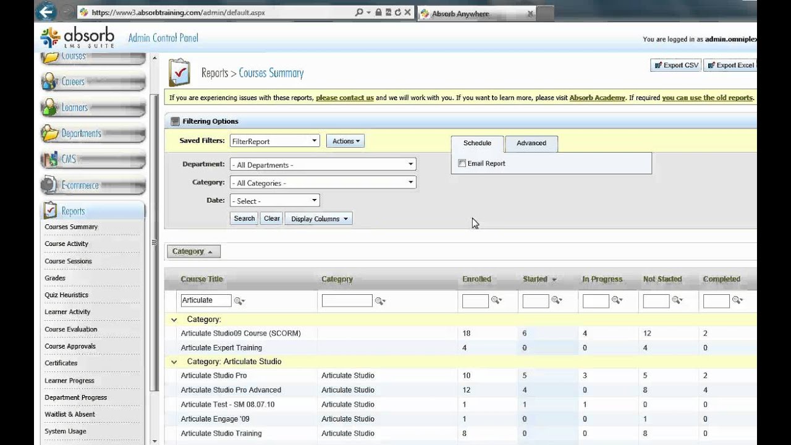The height and width of the screenshot is (445, 791).
Task: Switch to the Schedule tab
Action: (x=477, y=143)
